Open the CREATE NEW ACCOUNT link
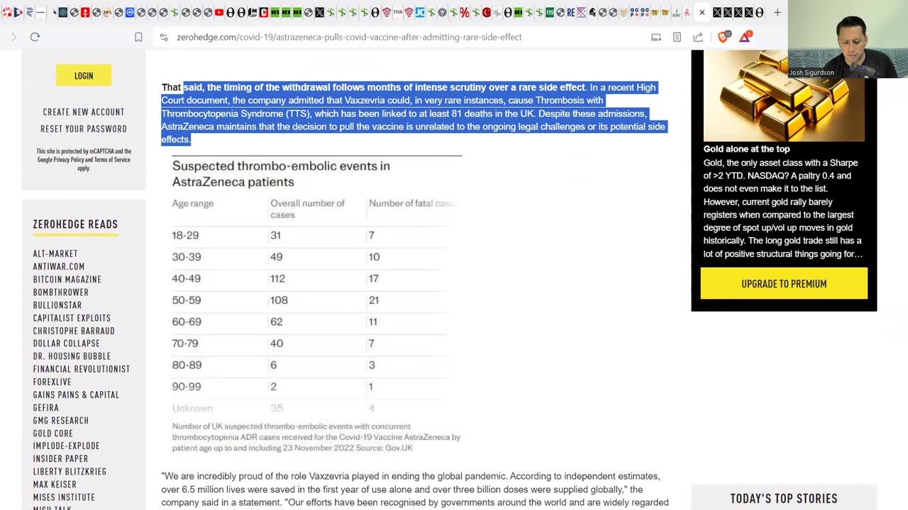 point(84,112)
